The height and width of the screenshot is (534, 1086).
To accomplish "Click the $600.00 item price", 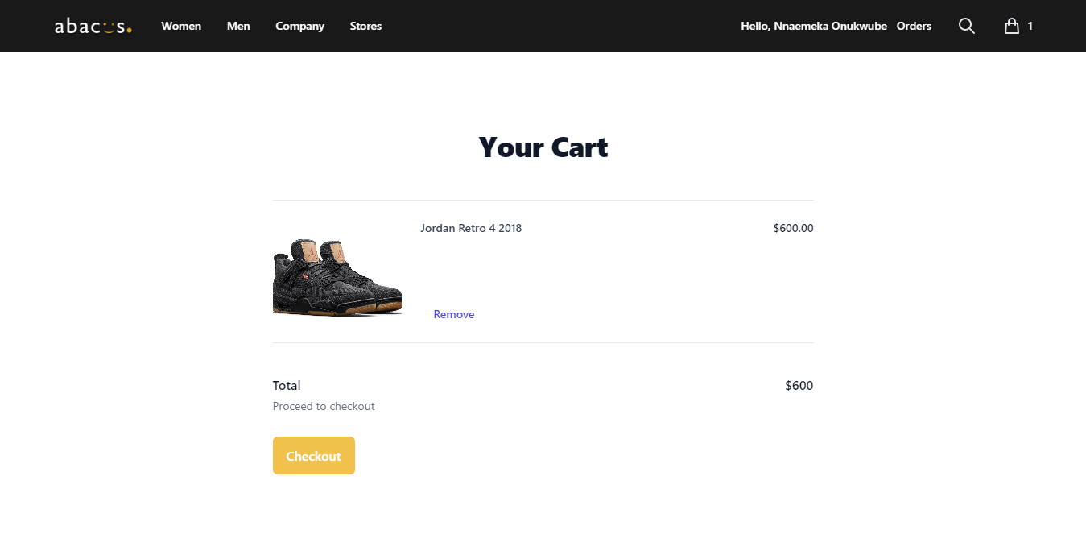I will 793,228.
